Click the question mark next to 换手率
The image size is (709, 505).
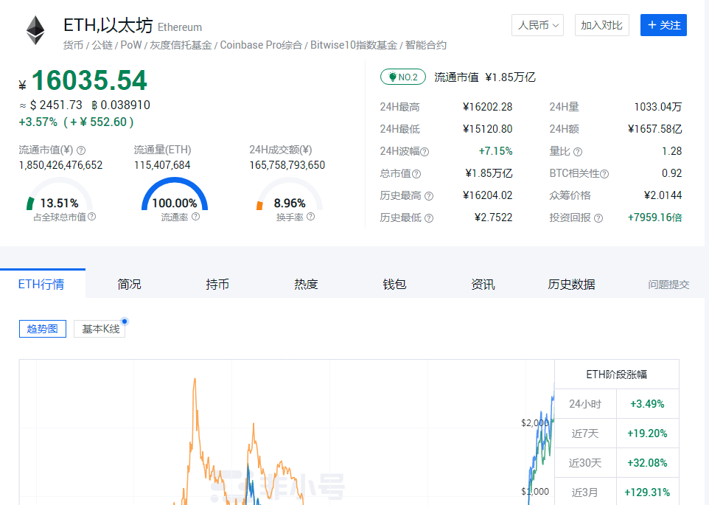pyautogui.click(x=310, y=215)
